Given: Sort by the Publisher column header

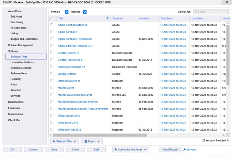Looking at the screenshot, I should click(x=118, y=19).
